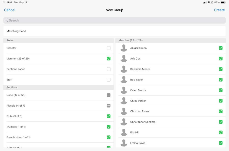Select all in None (17 of 55)
This screenshot has height=151, width=229.
pos(109,95)
